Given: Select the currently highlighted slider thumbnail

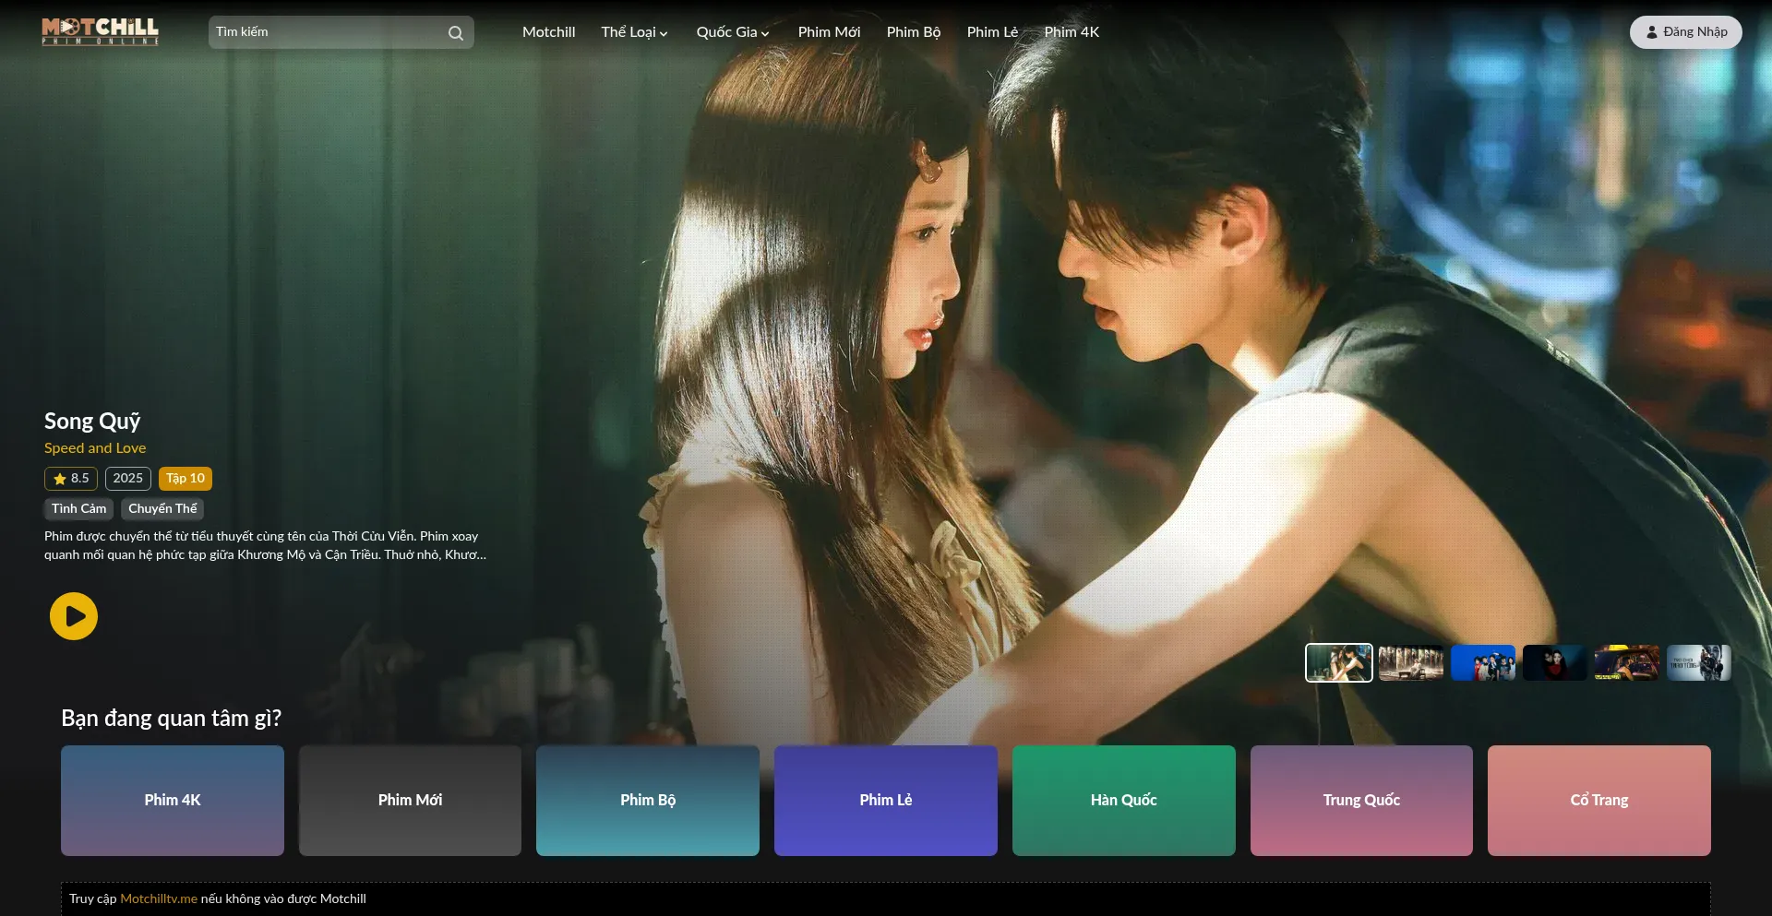Looking at the screenshot, I should tap(1338, 663).
